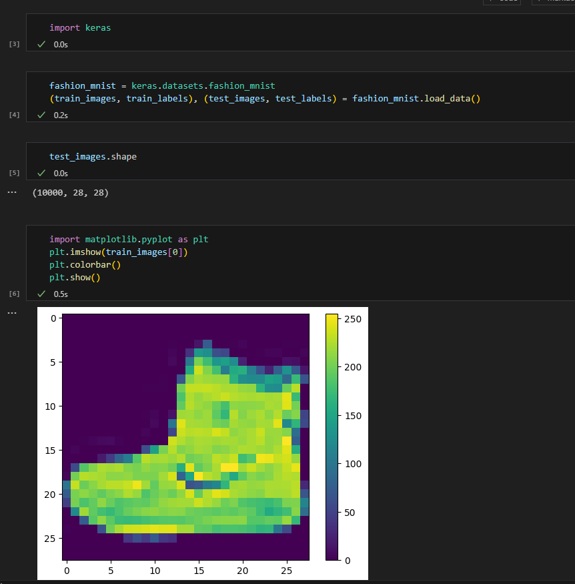Screen dimensions: 575x584
Task: Click the y-axis tick label 20
Action: coord(50,495)
